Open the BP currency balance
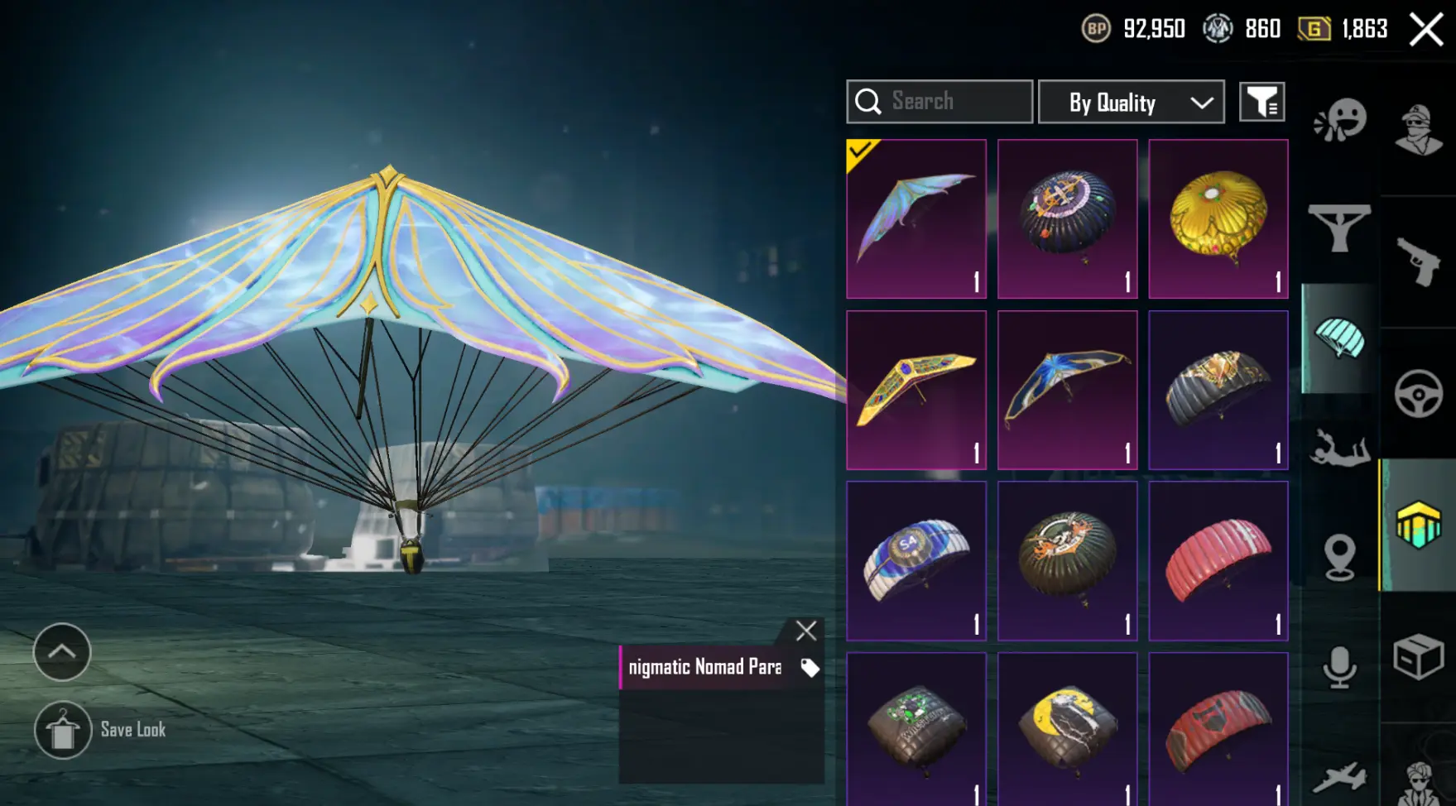The width and height of the screenshot is (1456, 806). (1133, 29)
